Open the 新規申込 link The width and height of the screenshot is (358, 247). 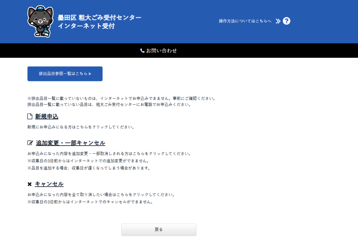46,117
